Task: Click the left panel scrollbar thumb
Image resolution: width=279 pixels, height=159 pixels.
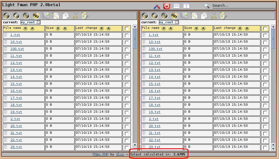Action: pyautogui.click(x=135, y=39)
